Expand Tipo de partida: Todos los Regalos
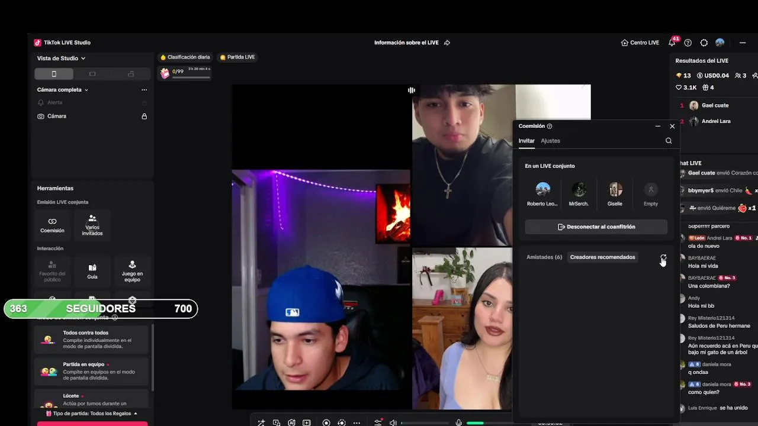The height and width of the screenshot is (426, 758). tap(92, 414)
